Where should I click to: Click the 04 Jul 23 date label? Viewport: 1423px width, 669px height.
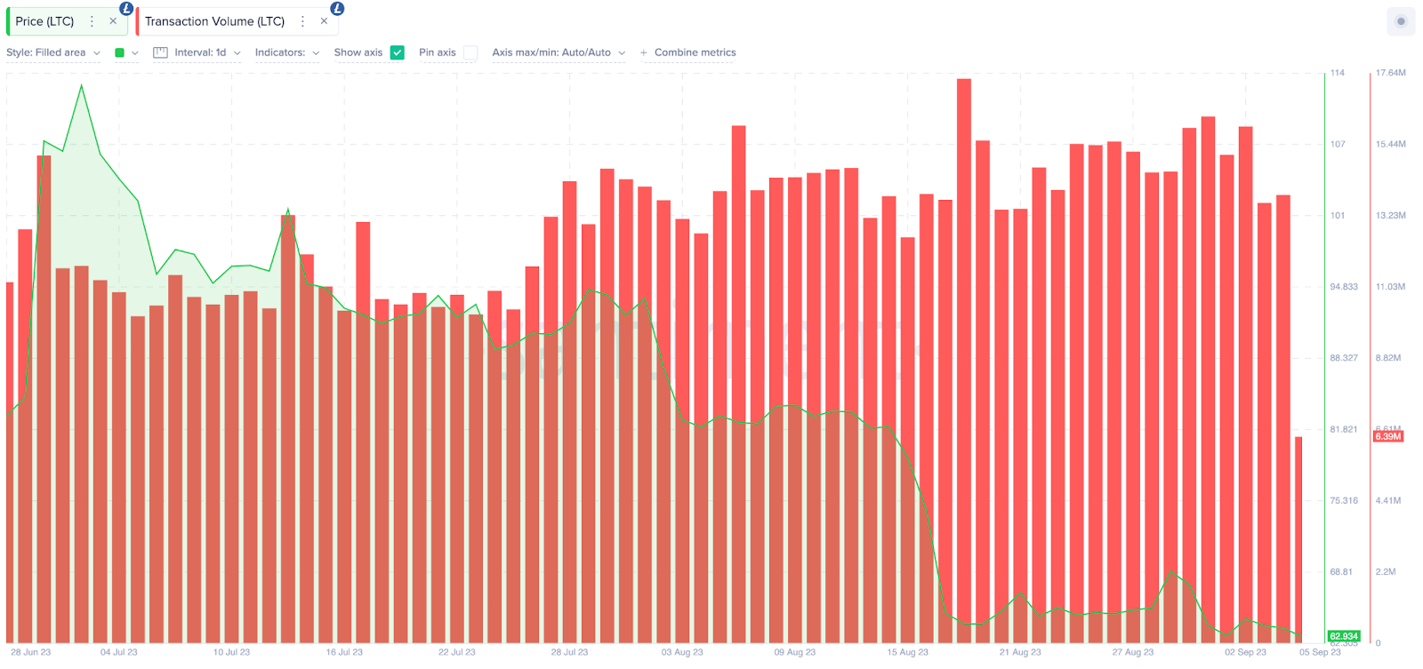point(119,652)
